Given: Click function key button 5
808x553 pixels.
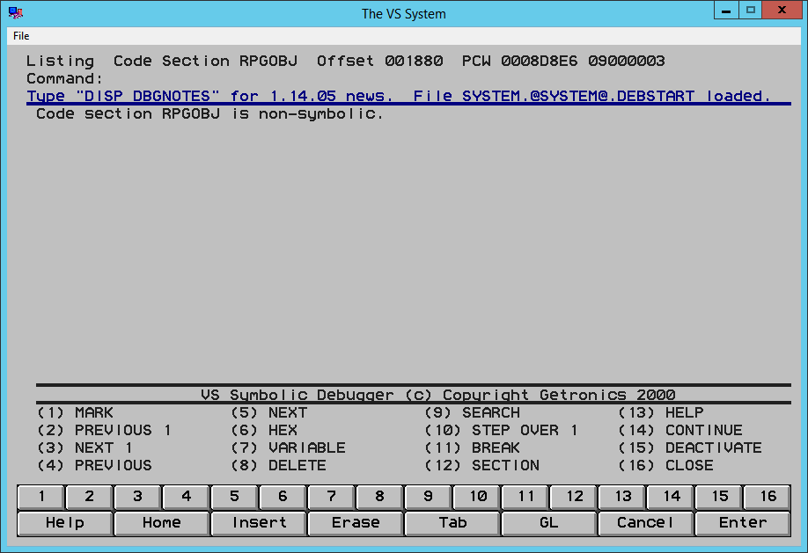Looking at the screenshot, I should [235, 497].
